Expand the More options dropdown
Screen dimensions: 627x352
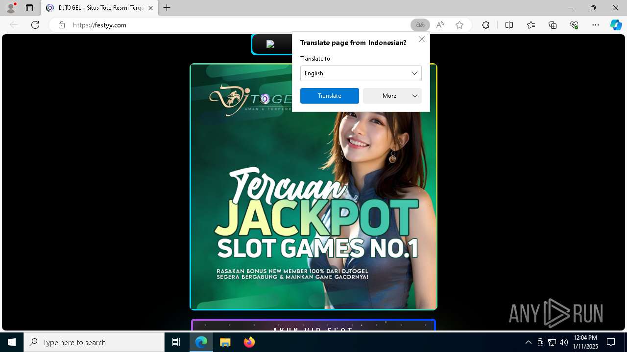pyautogui.click(x=392, y=96)
